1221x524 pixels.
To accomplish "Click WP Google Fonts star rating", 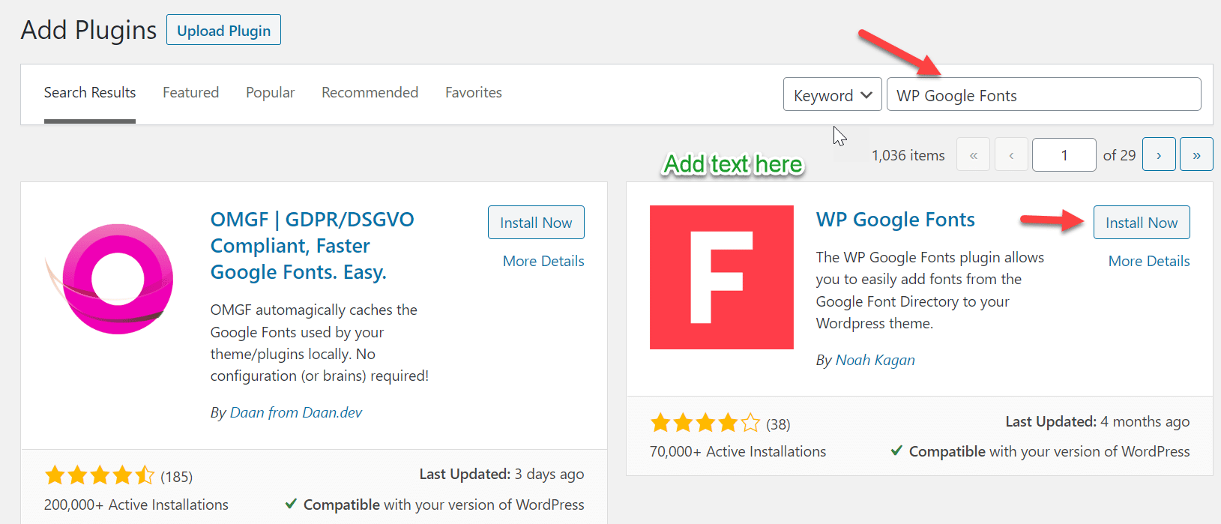I will (705, 423).
